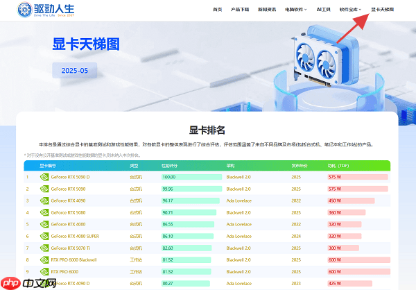Click the NVIDIA icon beside GeForce RTX 5080
The image size is (416, 290).
pyautogui.click(x=44, y=212)
